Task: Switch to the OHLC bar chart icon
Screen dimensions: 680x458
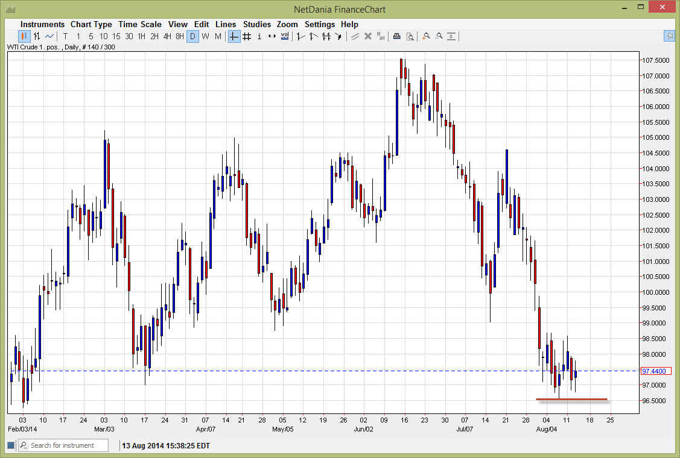Action: coord(37,36)
